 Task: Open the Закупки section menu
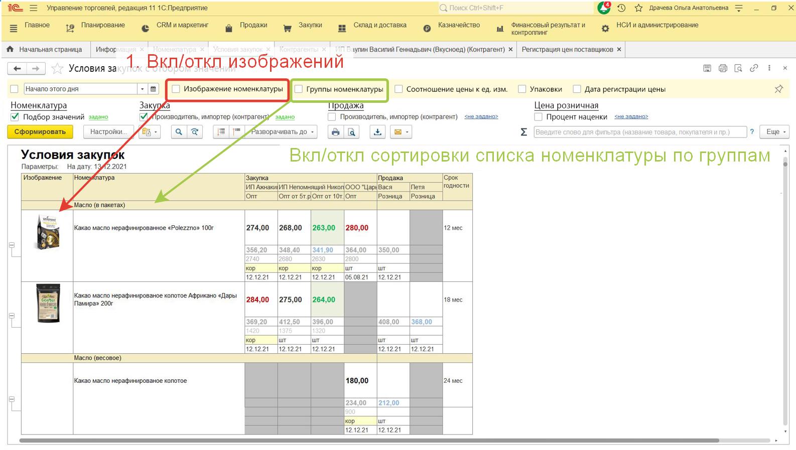[303, 26]
